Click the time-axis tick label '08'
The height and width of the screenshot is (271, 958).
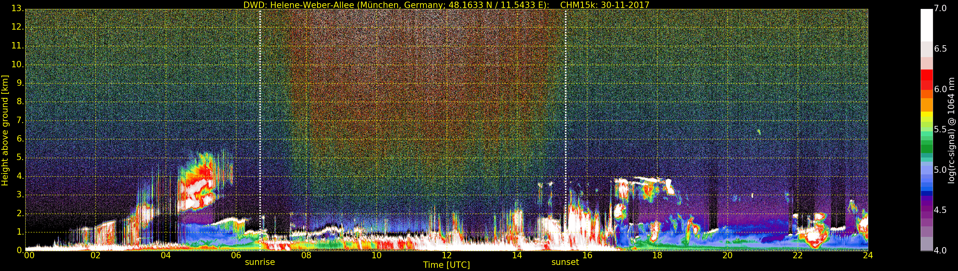click(x=306, y=255)
